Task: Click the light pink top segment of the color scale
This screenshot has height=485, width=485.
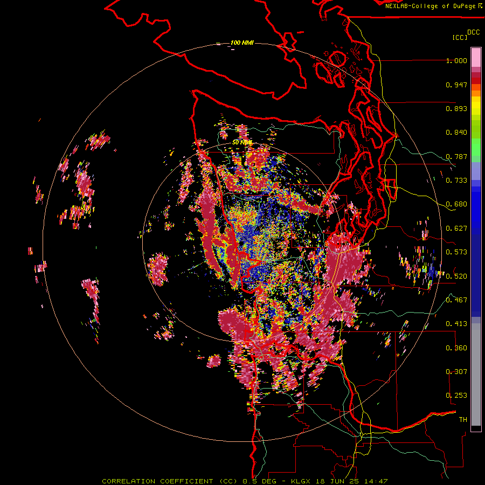Action: pos(476,57)
